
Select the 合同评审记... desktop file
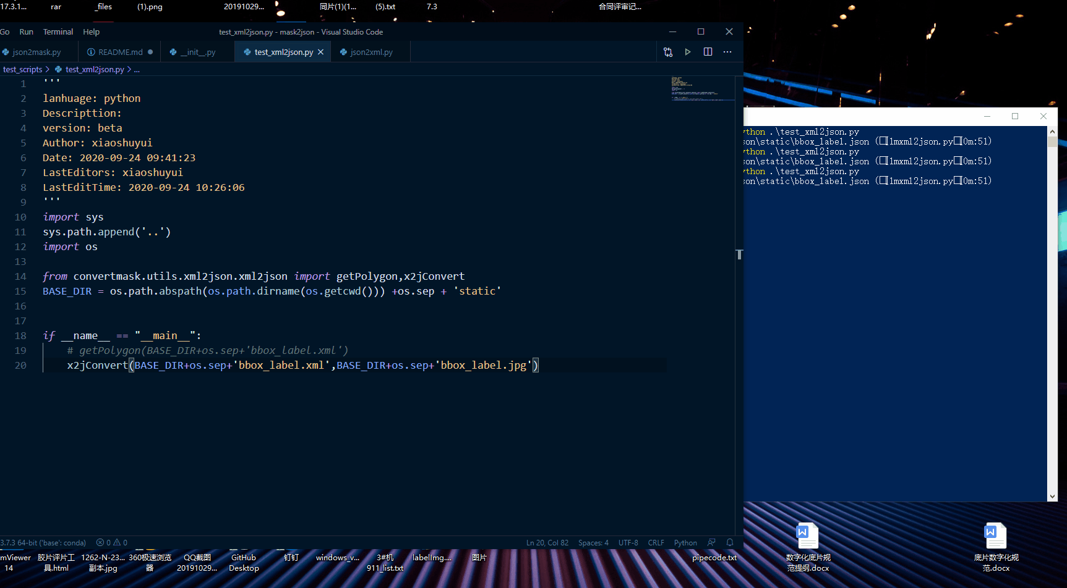(620, 7)
